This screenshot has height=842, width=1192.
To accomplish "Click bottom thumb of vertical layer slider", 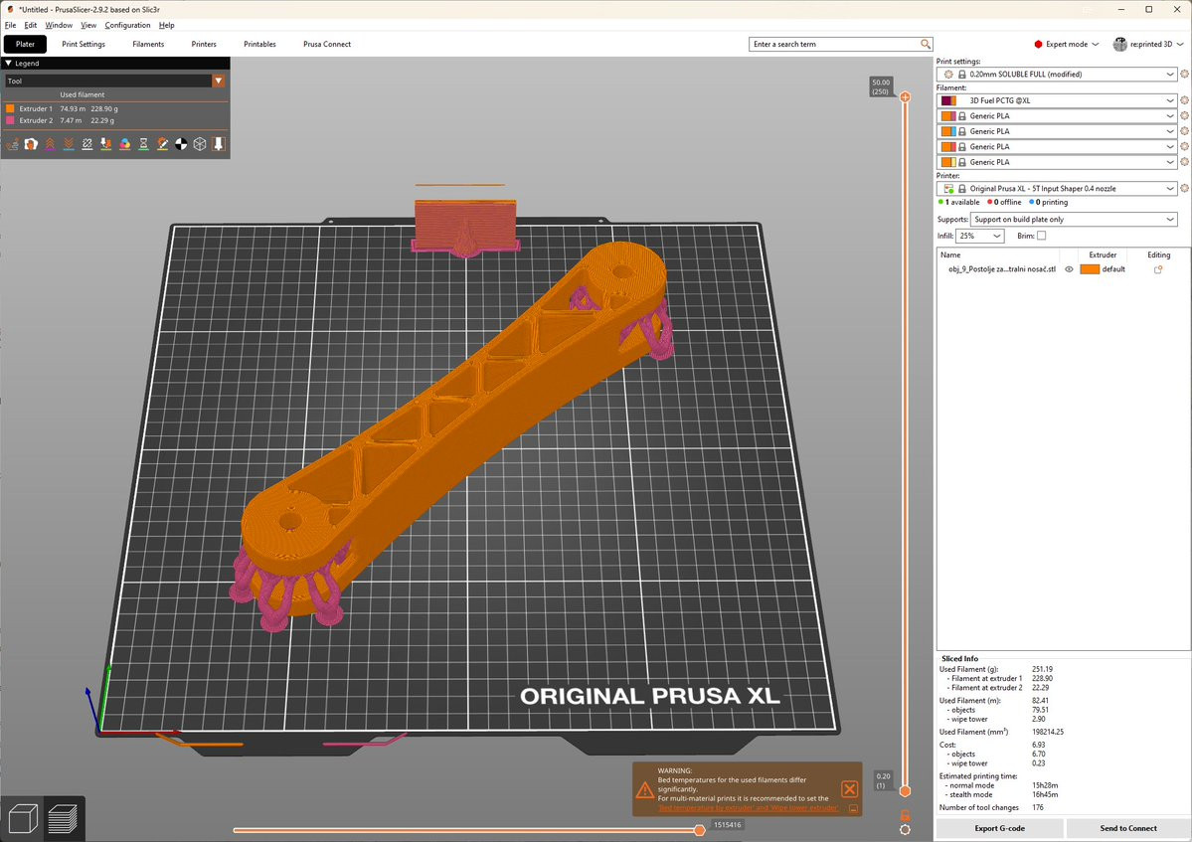I will pos(905,791).
